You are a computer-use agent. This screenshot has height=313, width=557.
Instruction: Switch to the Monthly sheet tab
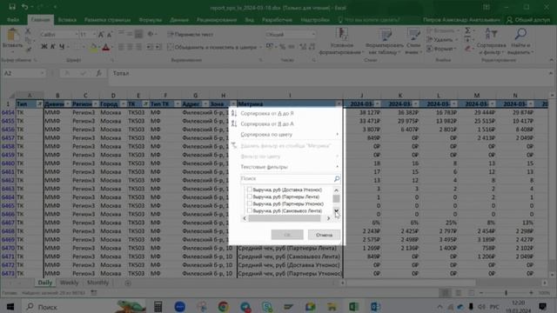(97, 283)
